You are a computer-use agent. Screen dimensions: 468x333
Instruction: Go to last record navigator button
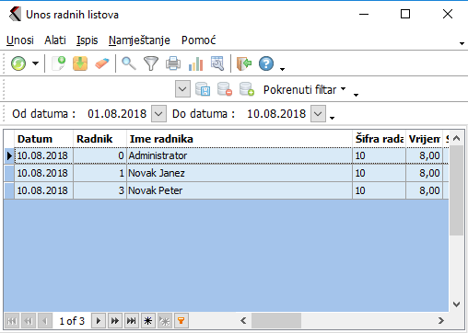click(x=132, y=321)
